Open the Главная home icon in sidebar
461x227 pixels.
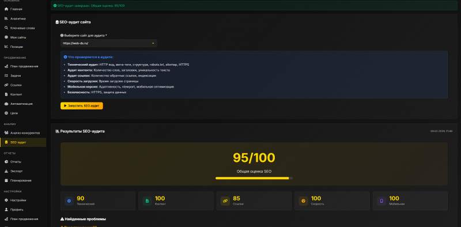click(x=6, y=9)
